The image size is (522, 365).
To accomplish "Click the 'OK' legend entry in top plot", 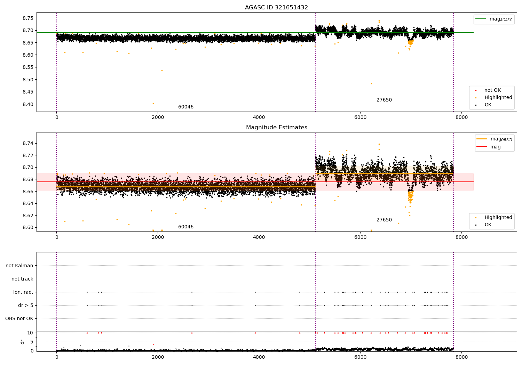I will [x=483, y=105].
